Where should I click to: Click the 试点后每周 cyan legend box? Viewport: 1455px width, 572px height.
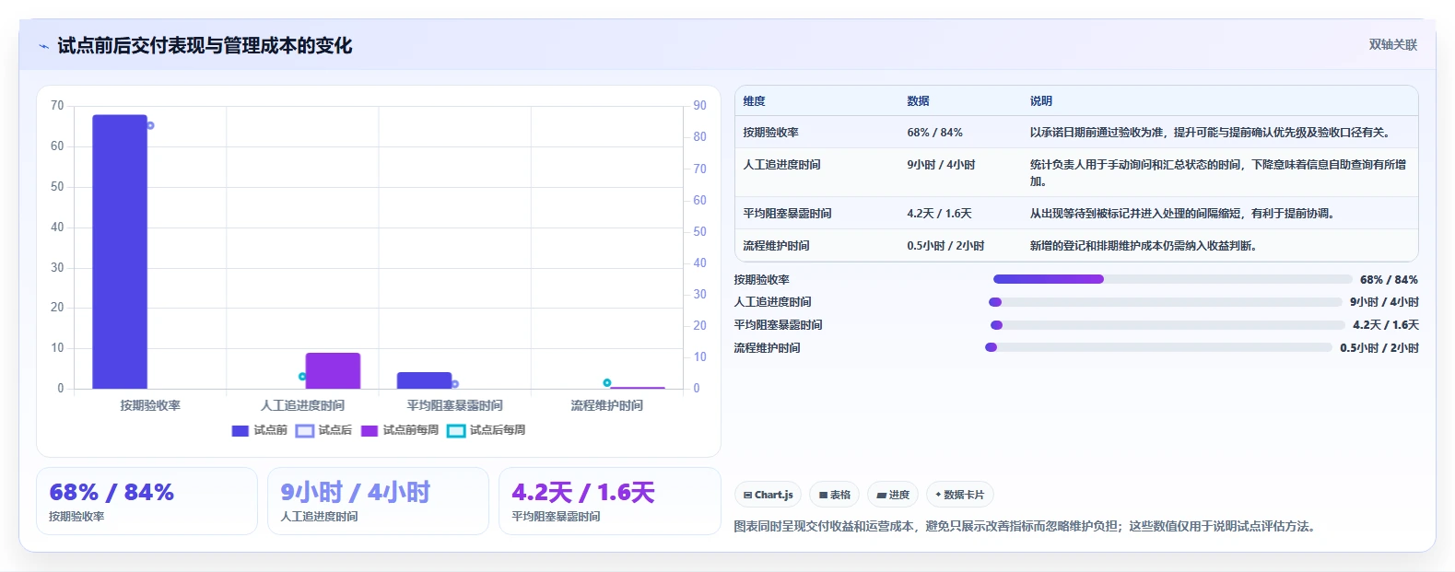pyautogui.click(x=456, y=431)
